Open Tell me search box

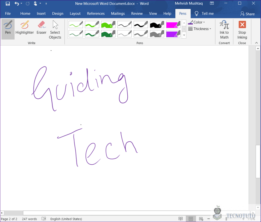[x=204, y=14]
